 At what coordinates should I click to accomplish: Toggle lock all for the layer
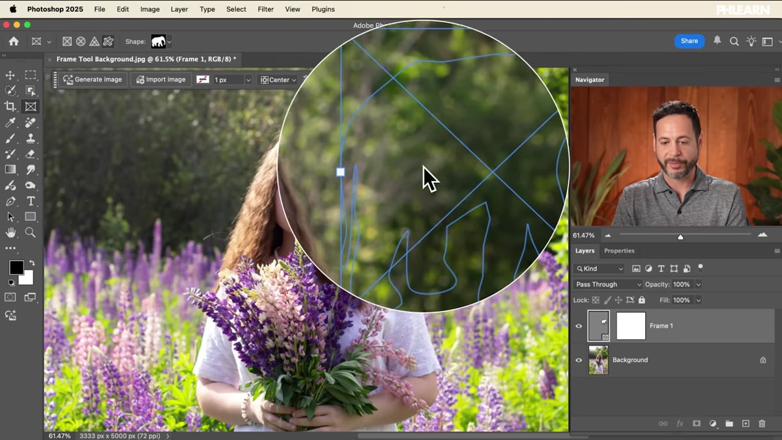[642, 300]
